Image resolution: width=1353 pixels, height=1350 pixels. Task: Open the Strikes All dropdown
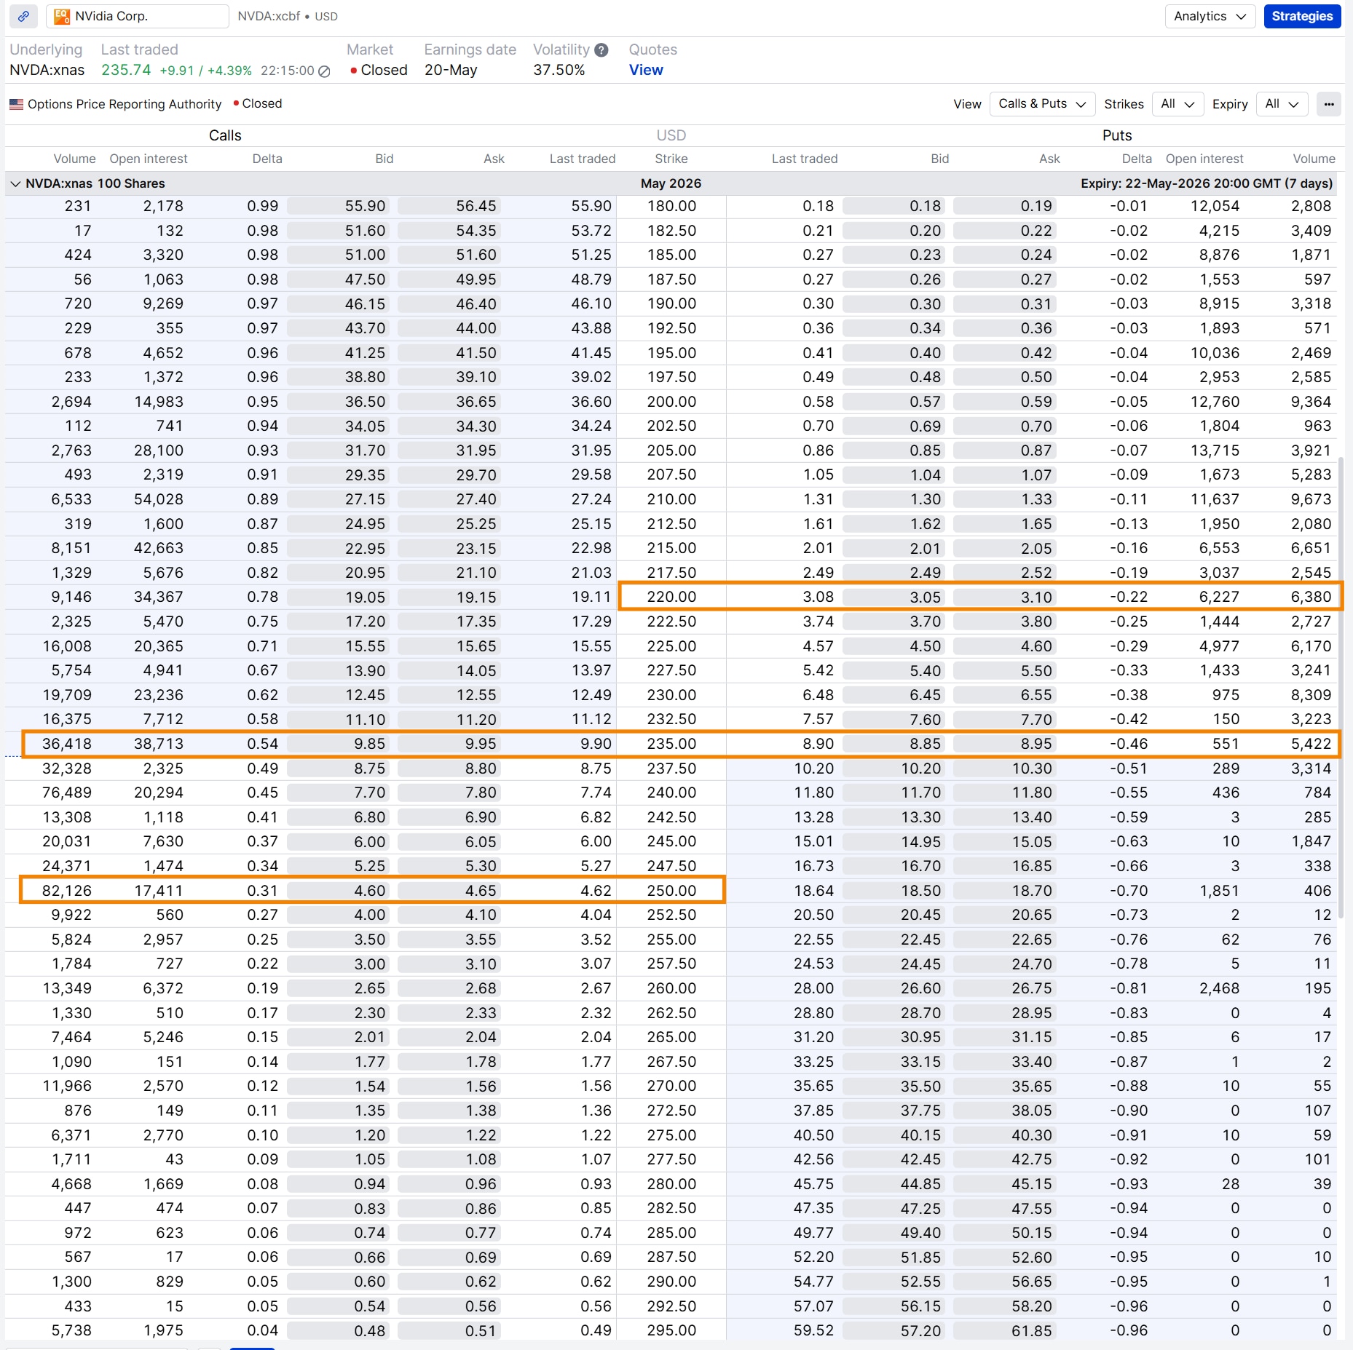click(x=1178, y=104)
